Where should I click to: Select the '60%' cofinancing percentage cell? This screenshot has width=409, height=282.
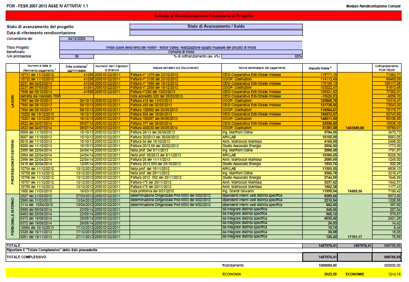tap(262, 56)
